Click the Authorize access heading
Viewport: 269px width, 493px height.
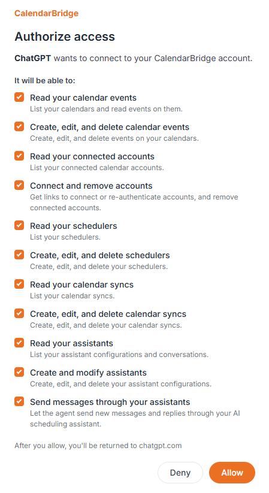pos(65,37)
